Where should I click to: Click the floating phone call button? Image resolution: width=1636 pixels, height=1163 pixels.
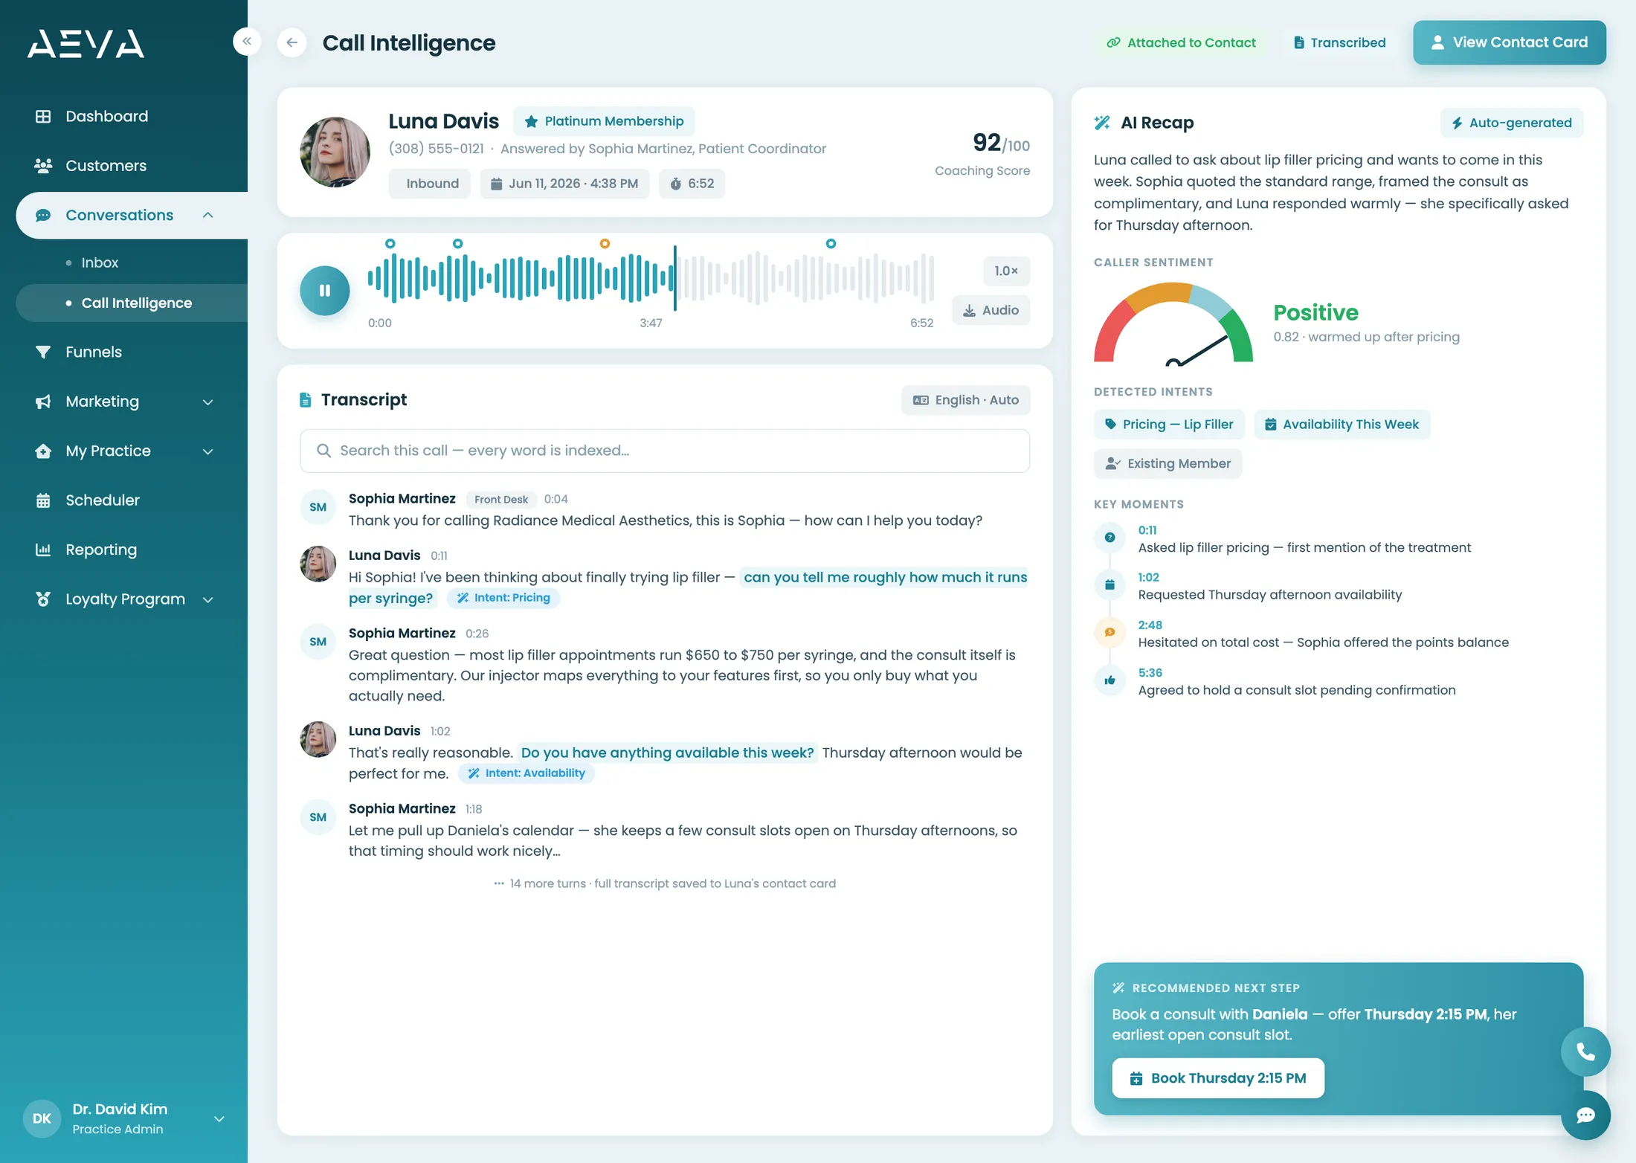1585,1052
